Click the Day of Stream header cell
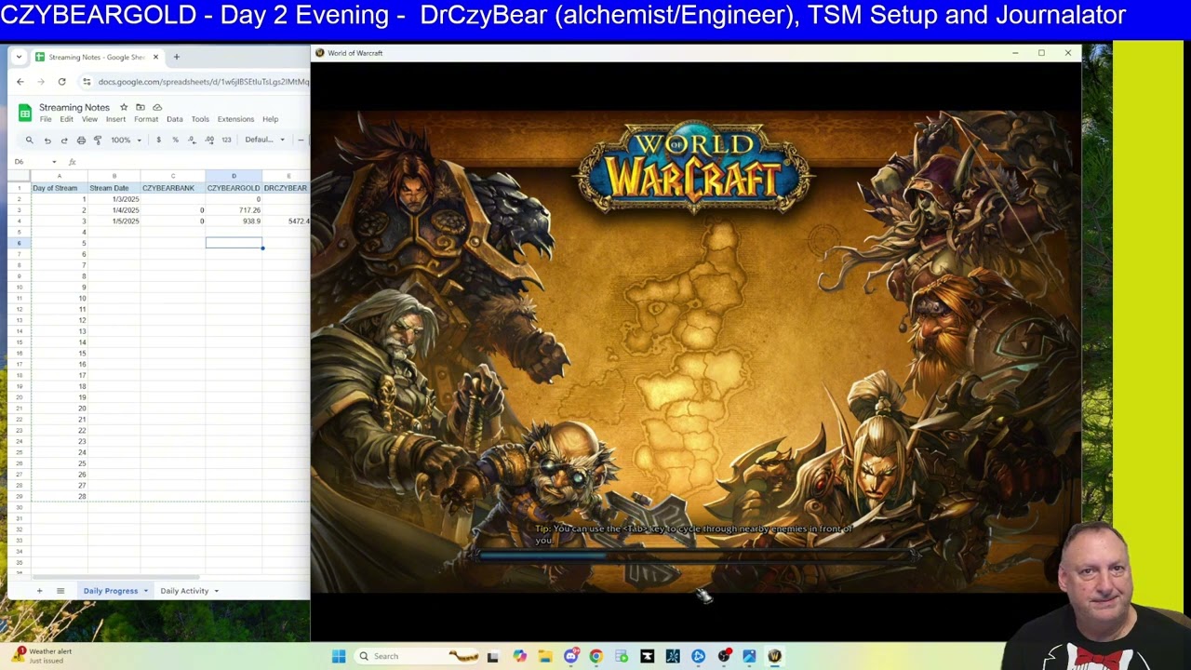This screenshot has width=1191, height=670. click(x=59, y=188)
